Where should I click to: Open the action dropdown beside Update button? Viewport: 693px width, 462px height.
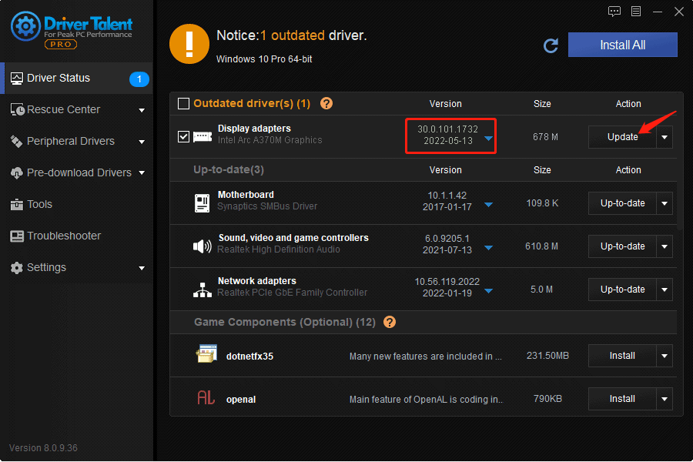665,137
